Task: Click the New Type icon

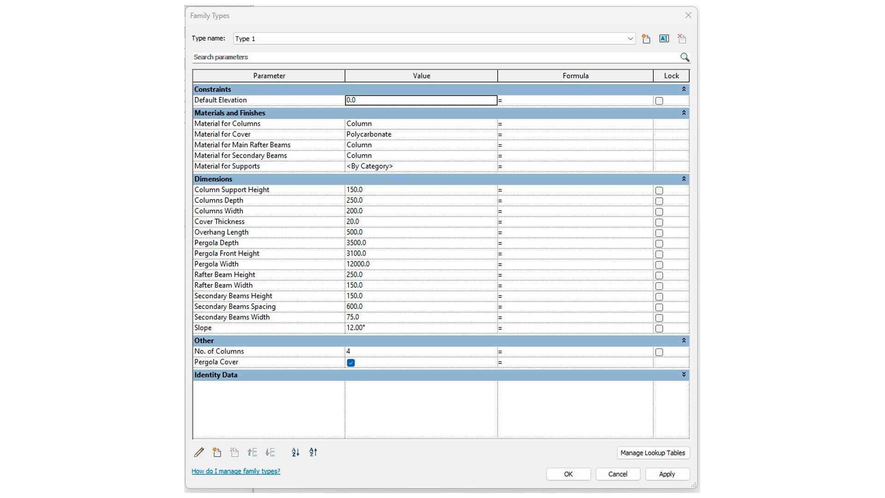Action: 646,39
